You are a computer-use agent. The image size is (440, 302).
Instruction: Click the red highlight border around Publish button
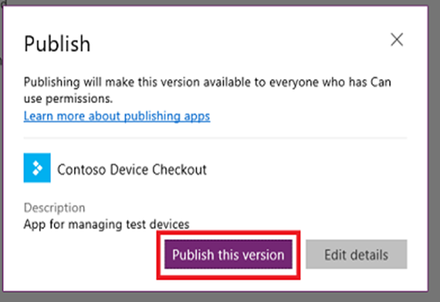[x=228, y=232]
